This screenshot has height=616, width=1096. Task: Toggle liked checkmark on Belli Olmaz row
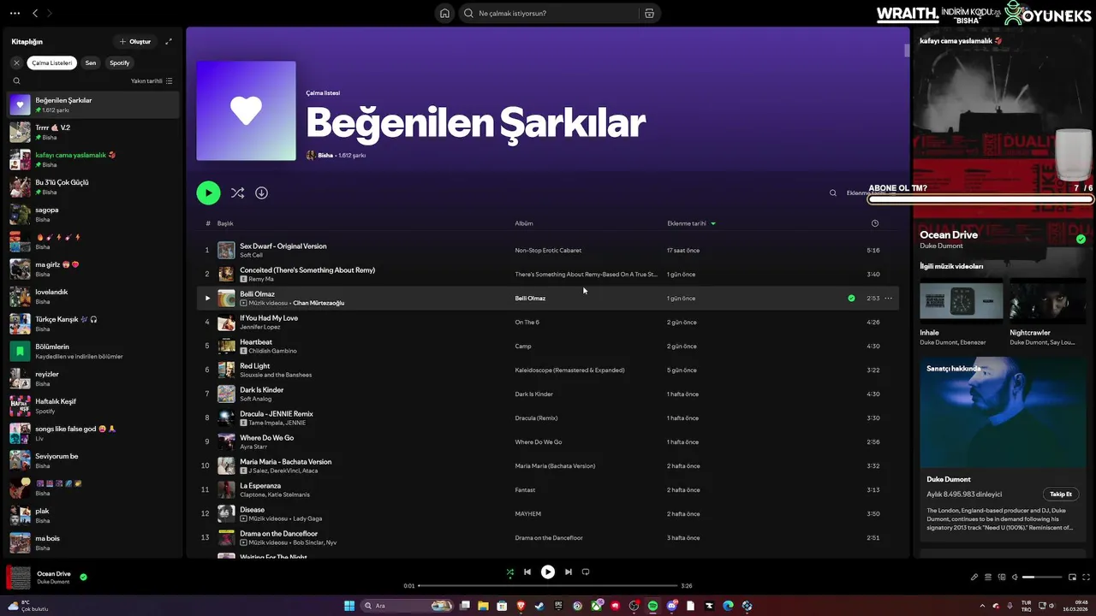[851, 298]
